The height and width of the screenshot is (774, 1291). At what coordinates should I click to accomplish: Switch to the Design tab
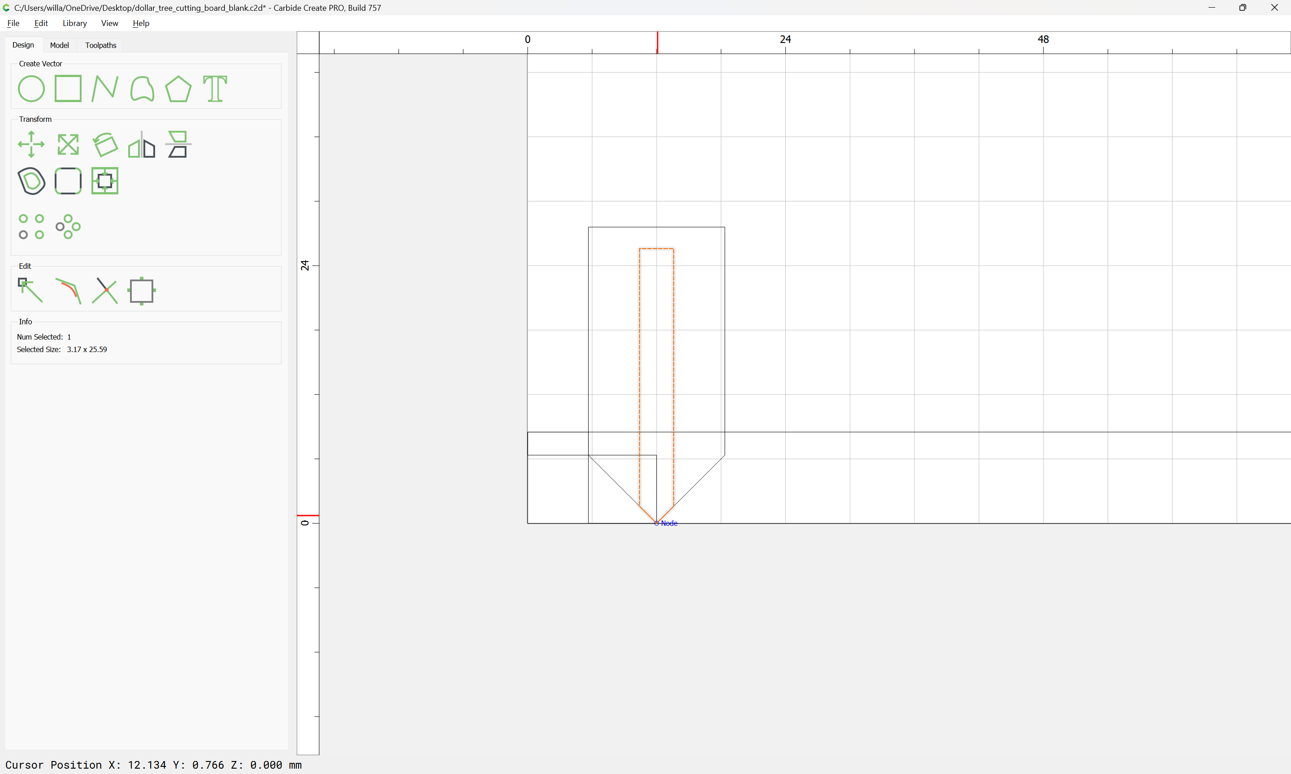[23, 45]
